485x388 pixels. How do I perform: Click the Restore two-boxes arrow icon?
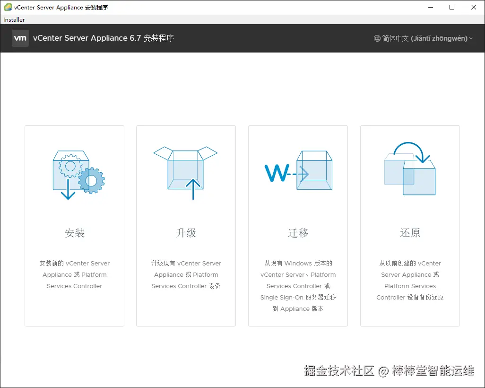(410, 168)
